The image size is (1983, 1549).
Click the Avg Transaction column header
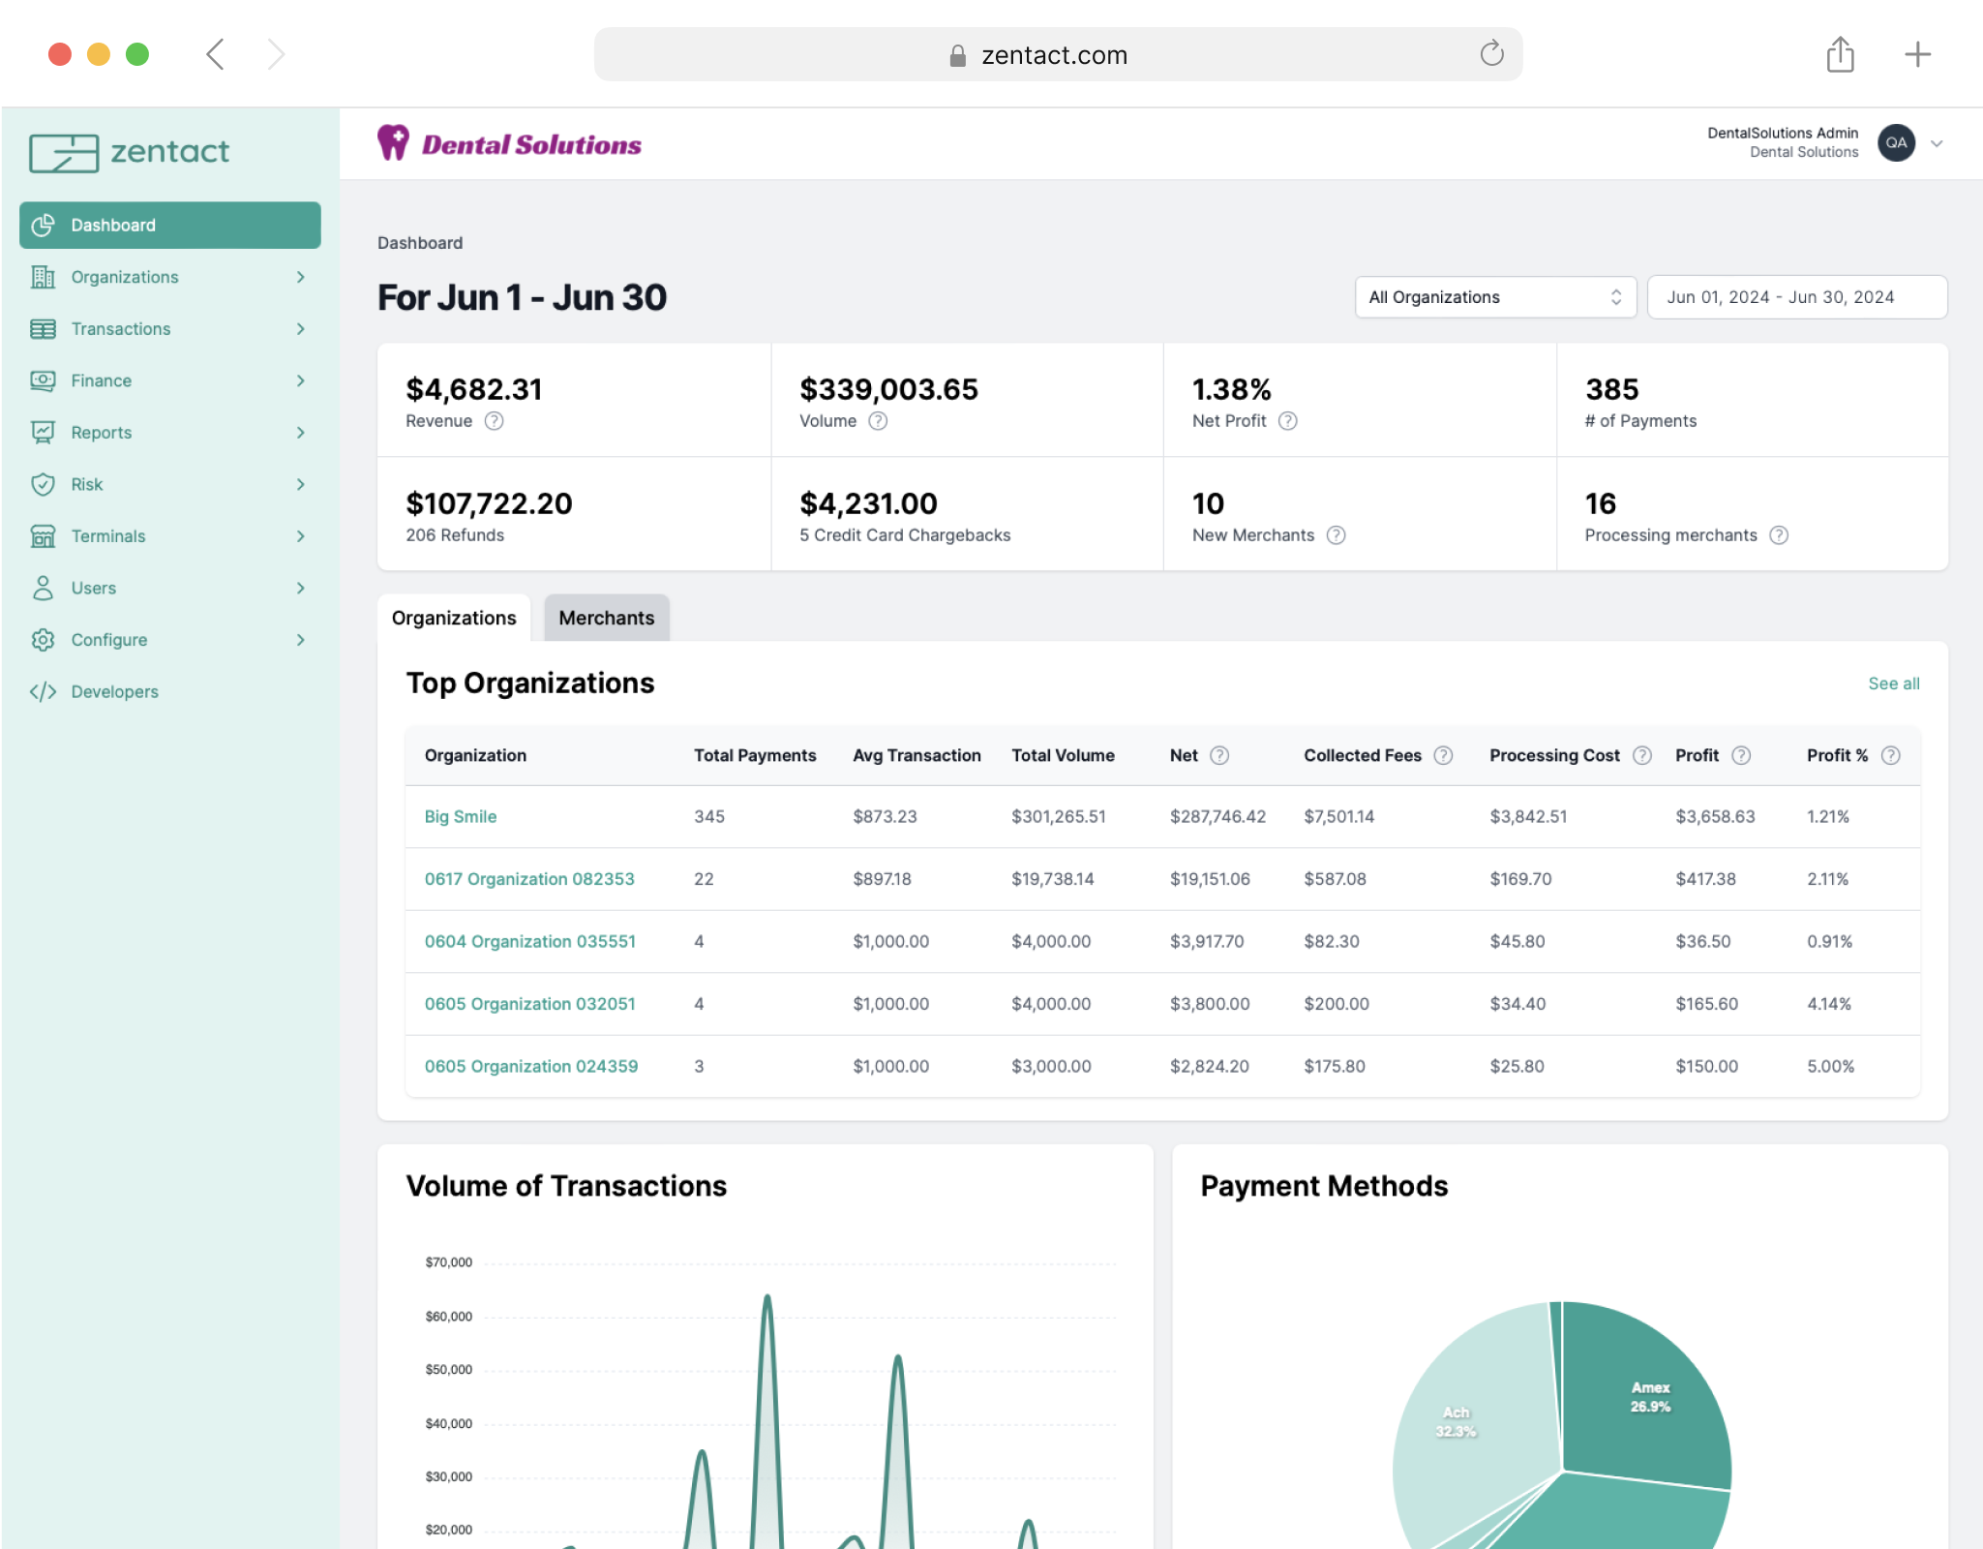(x=916, y=755)
